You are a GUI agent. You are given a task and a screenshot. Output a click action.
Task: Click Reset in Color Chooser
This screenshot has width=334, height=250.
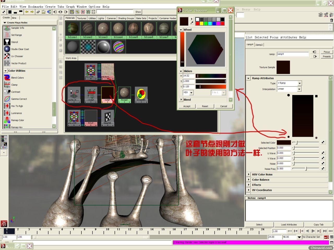click(x=205, y=106)
